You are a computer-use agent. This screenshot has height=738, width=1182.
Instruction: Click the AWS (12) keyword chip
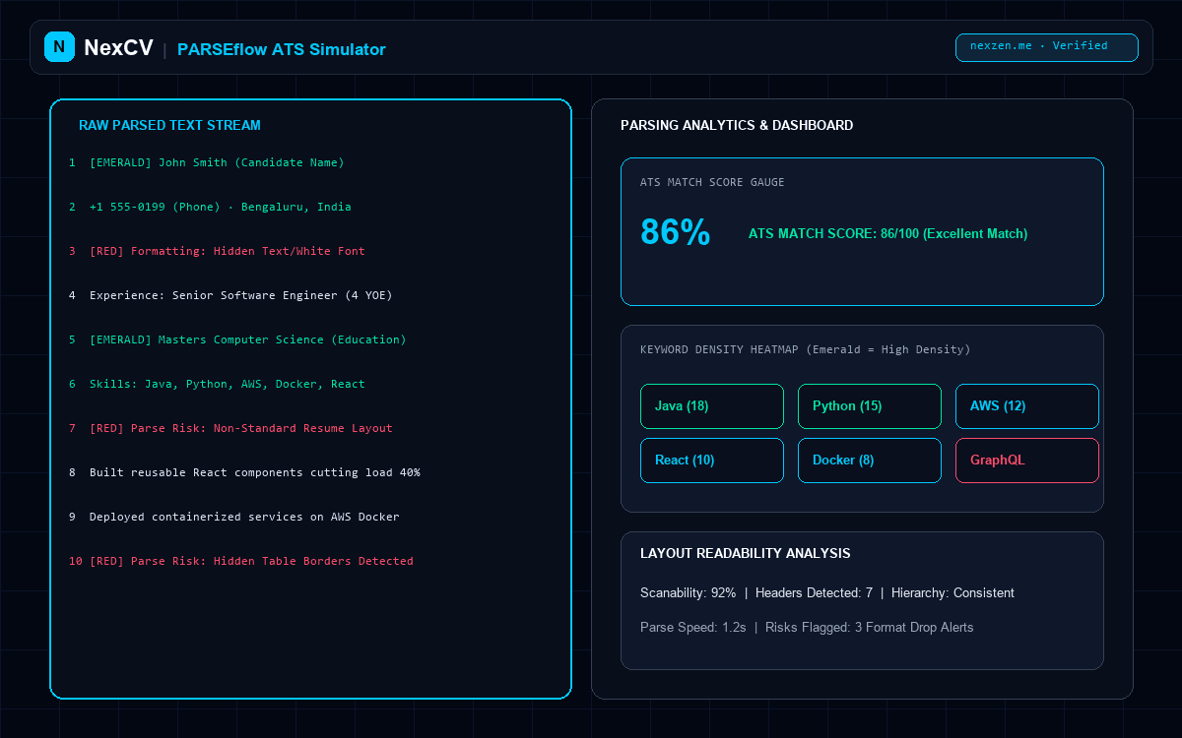click(x=1027, y=406)
